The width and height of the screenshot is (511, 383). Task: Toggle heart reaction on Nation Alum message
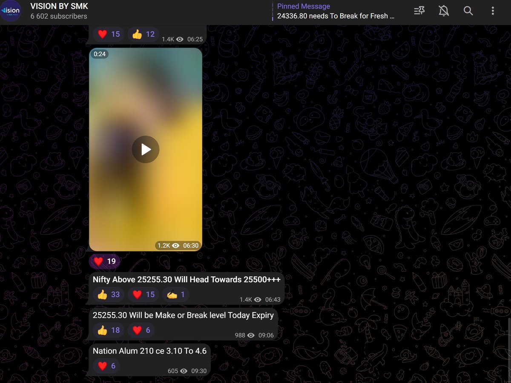[x=106, y=366]
